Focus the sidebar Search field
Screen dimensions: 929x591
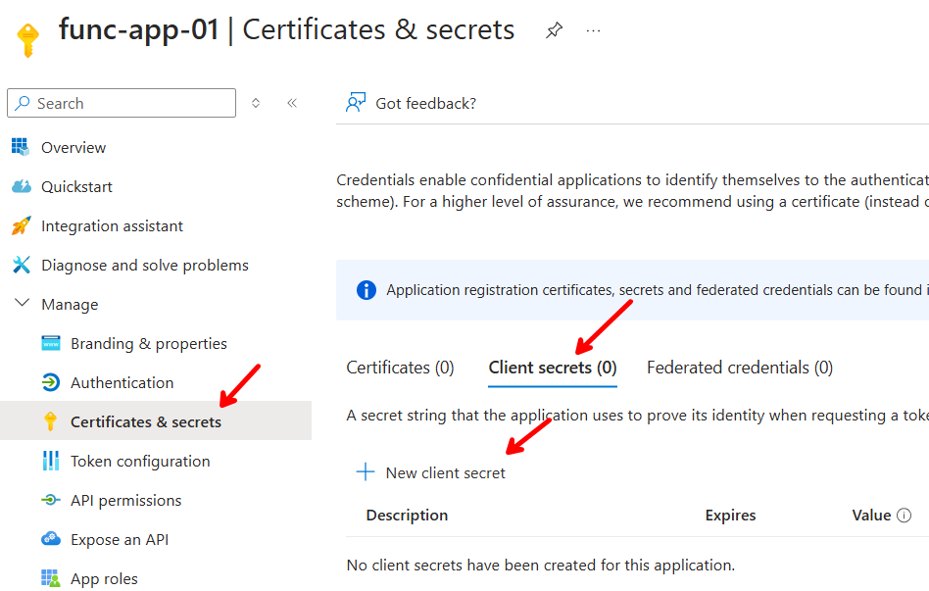(x=122, y=103)
